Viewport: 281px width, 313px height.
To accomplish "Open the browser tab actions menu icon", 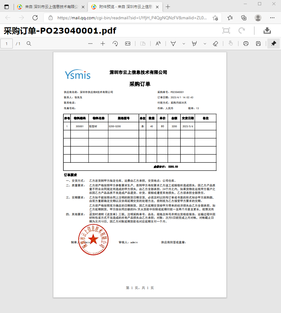I will pyautogui.click(x=7, y=7).
